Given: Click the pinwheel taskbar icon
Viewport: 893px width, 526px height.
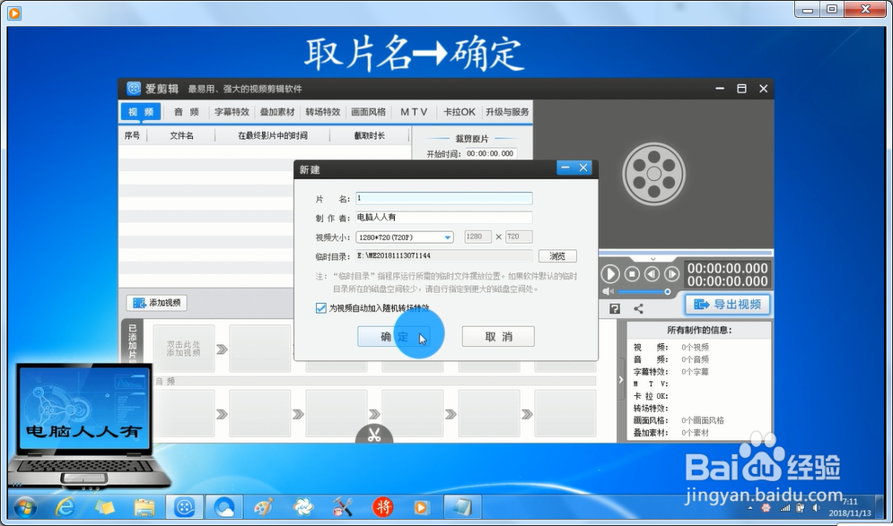Looking at the screenshot, I should [303, 507].
